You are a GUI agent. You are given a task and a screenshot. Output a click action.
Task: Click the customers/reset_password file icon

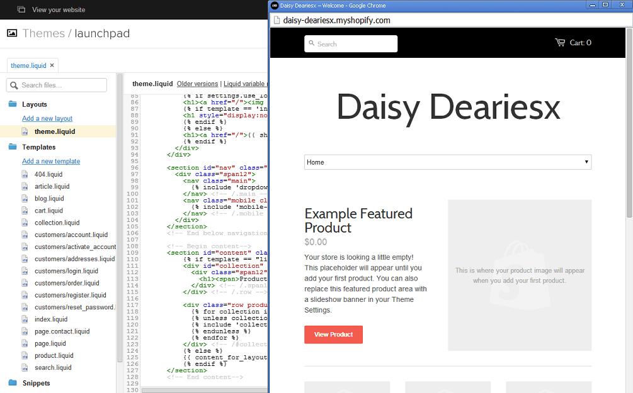click(x=25, y=307)
